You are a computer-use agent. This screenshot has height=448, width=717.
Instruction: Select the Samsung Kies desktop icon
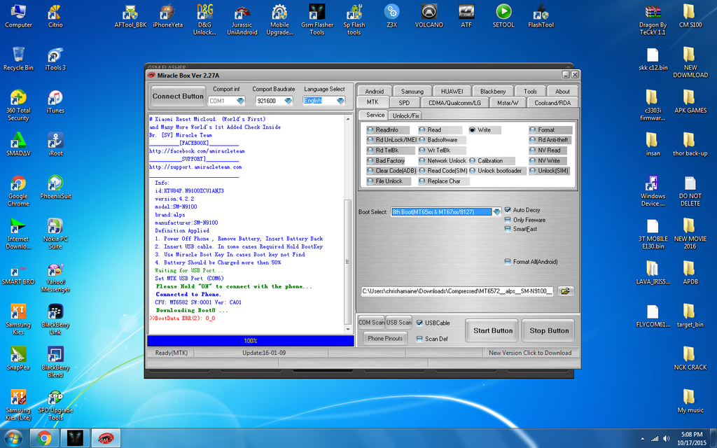pyautogui.click(x=18, y=319)
